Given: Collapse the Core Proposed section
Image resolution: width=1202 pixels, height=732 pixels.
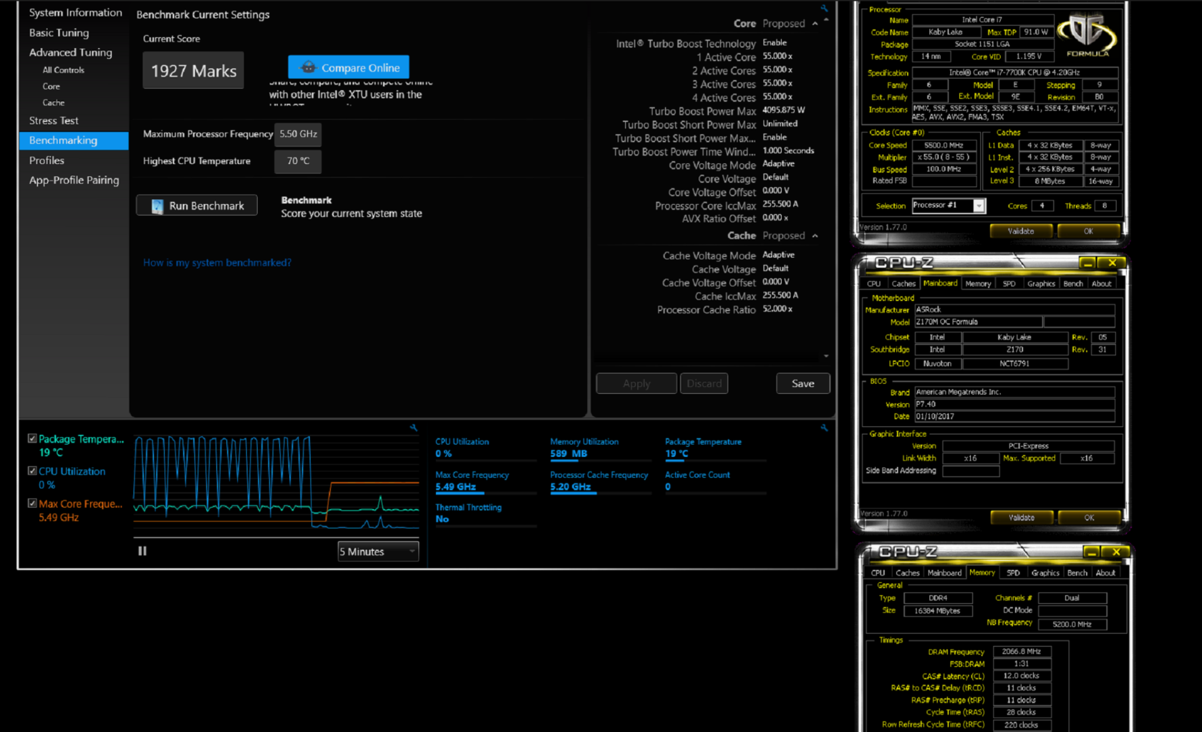Looking at the screenshot, I should pos(815,24).
